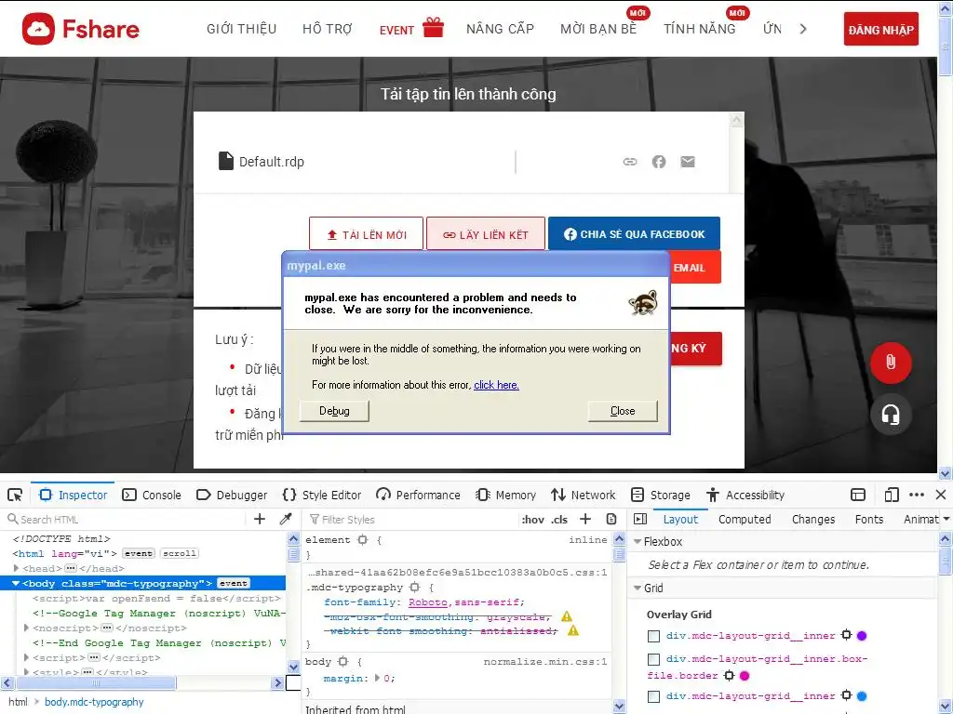Open the Fonts sidebar tab
This screenshot has height=714, width=953.
[x=869, y=519]
